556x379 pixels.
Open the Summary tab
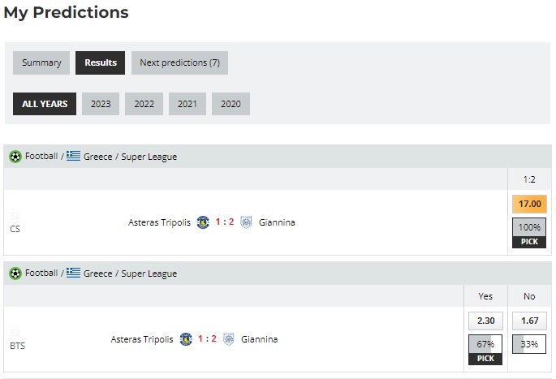(x=41, y=62)
